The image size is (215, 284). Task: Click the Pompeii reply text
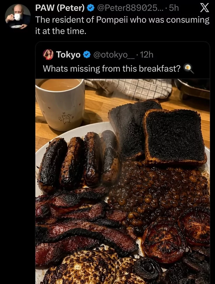[122, 25]
